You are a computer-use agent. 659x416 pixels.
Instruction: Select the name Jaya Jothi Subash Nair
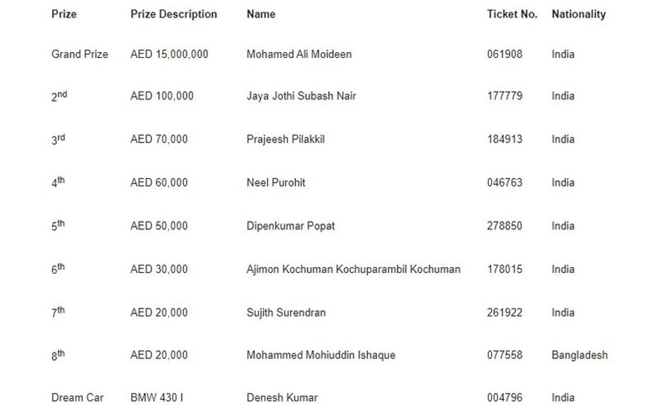click(301, 96)
